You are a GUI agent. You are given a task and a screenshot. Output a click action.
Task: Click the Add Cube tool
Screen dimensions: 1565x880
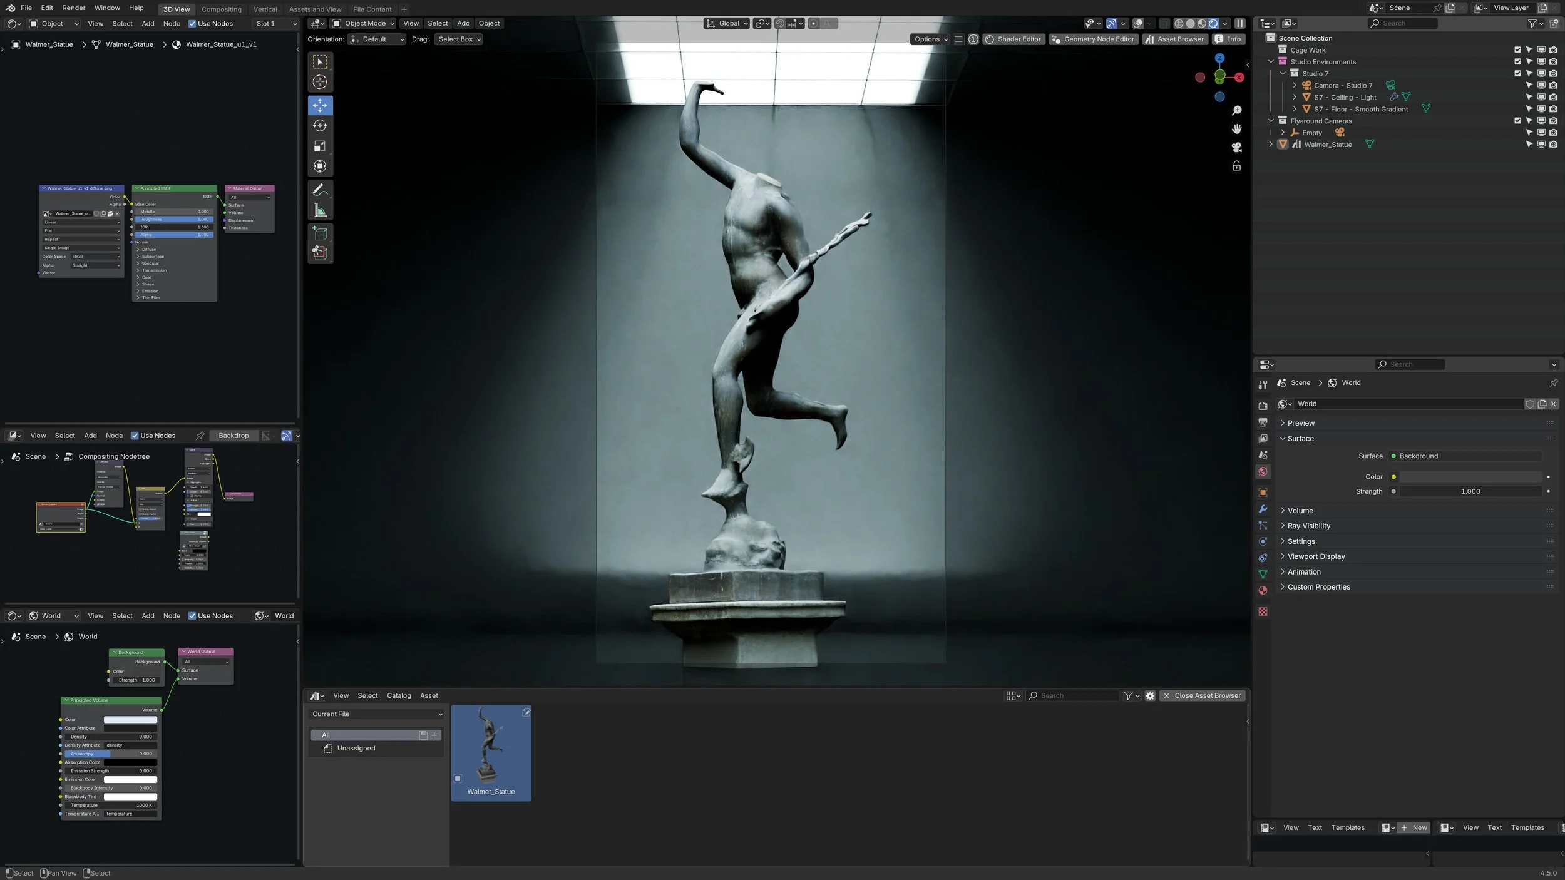(320, 234)
